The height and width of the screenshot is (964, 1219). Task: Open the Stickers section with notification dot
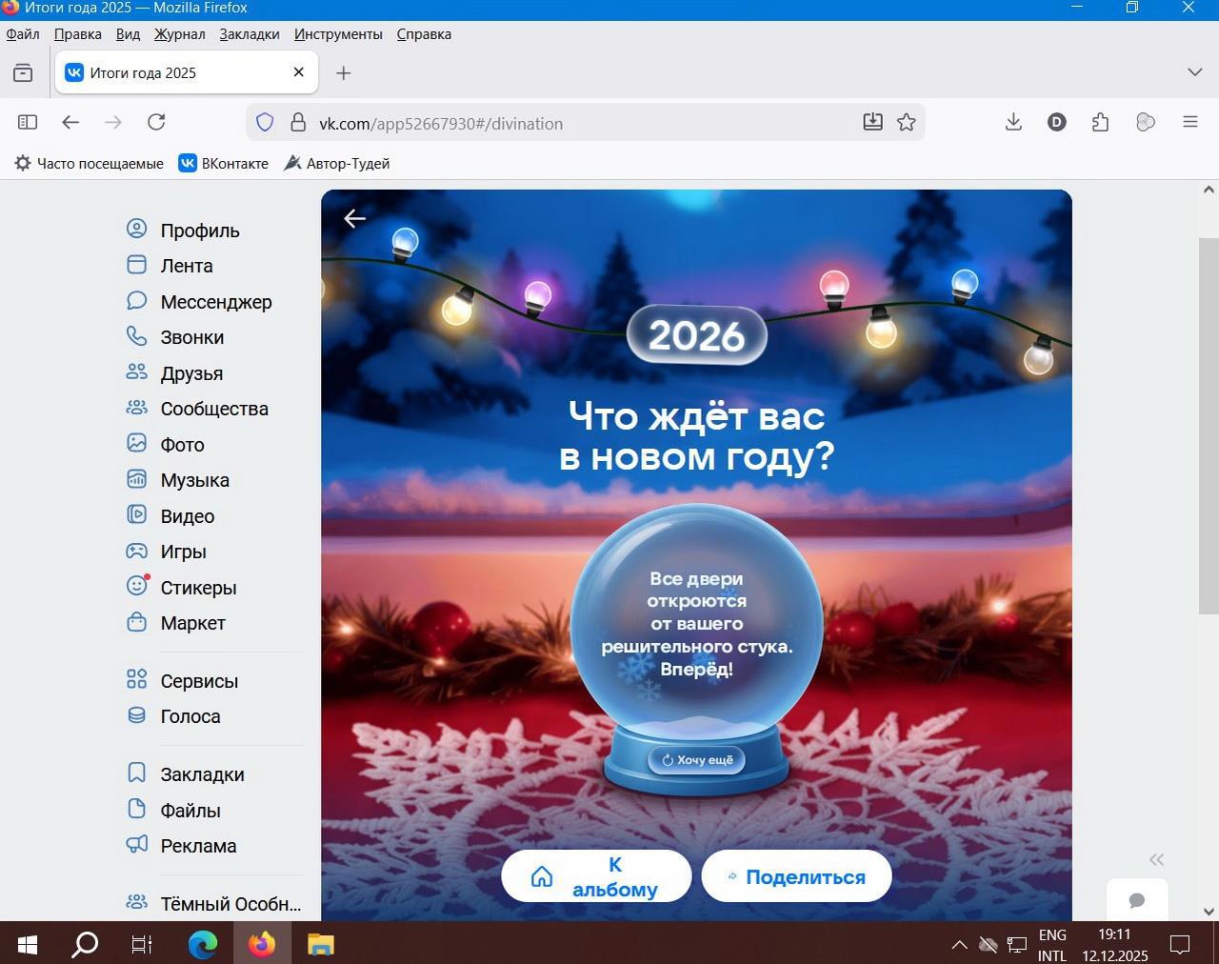(197, 588)
